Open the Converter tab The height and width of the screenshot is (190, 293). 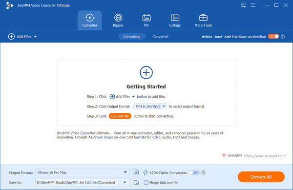click(x=90, y=21)
